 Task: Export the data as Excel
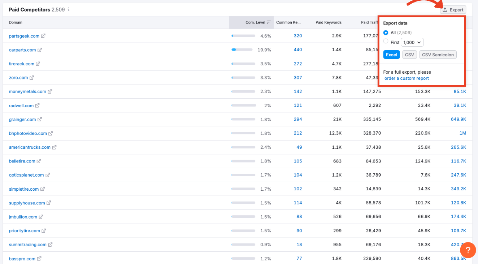click(391, 55)
